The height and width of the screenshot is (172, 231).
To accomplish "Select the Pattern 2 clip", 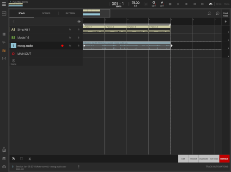I will (x=115, y=29).
